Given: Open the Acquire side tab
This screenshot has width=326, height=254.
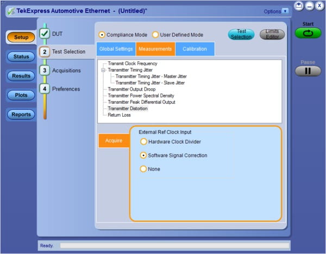Looking at the screenshot, I should click(x=114, y=141).
